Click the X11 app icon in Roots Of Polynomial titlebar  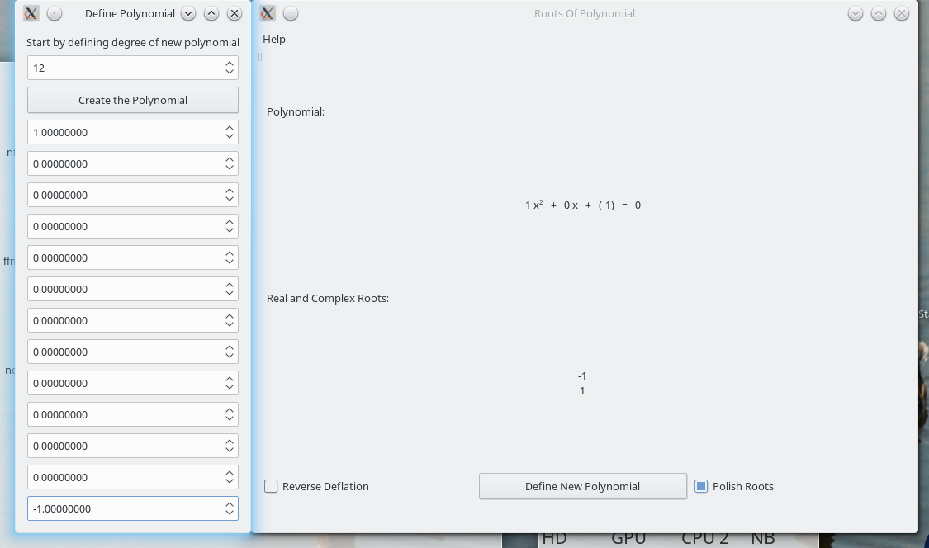[268, 13]
